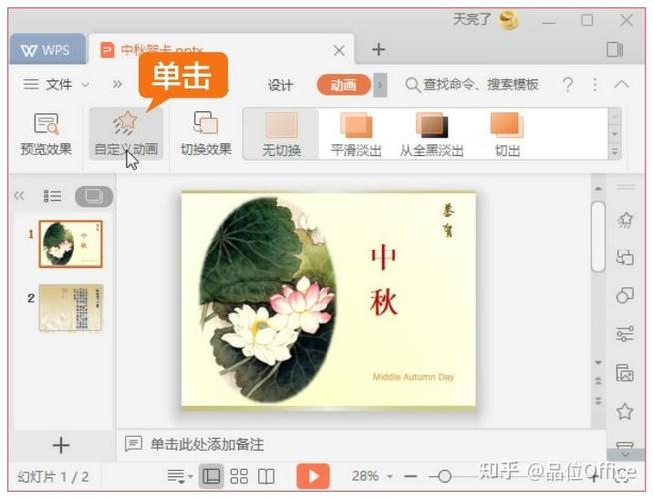Click the 中秋 title text on the slide
Image resolution: width=653 pixels, height=499 pixels.
point(384,279)
